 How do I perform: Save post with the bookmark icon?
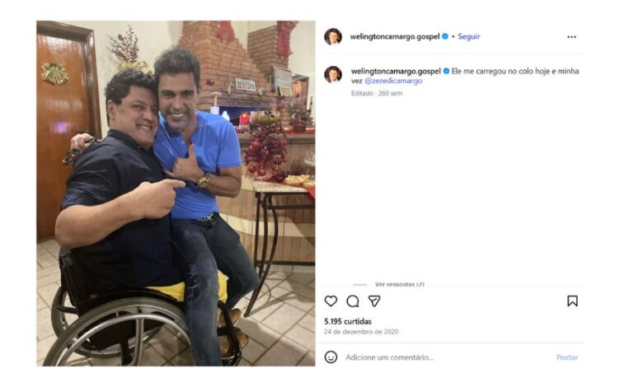coord(572,301)
